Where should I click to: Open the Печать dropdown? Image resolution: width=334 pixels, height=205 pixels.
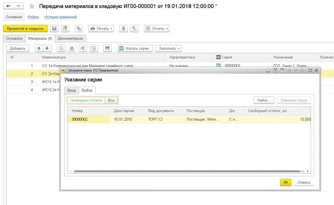coord(101,28)
